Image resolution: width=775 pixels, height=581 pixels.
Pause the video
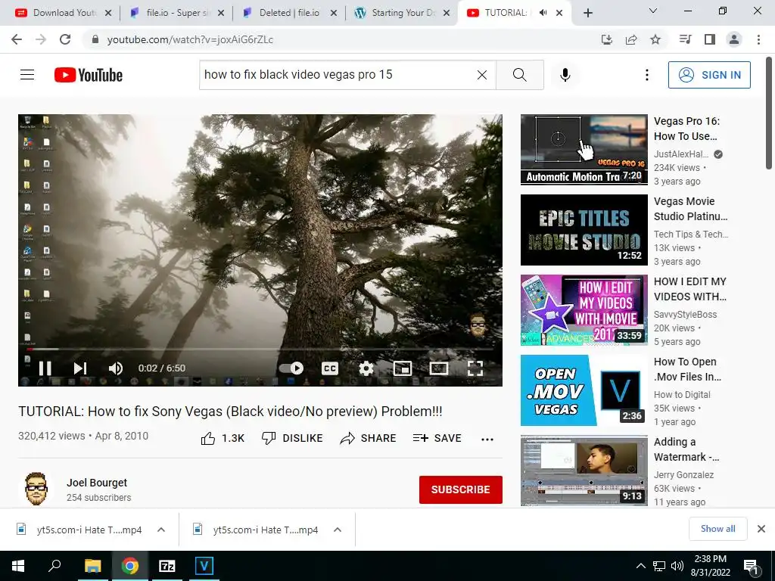point(45,368)
